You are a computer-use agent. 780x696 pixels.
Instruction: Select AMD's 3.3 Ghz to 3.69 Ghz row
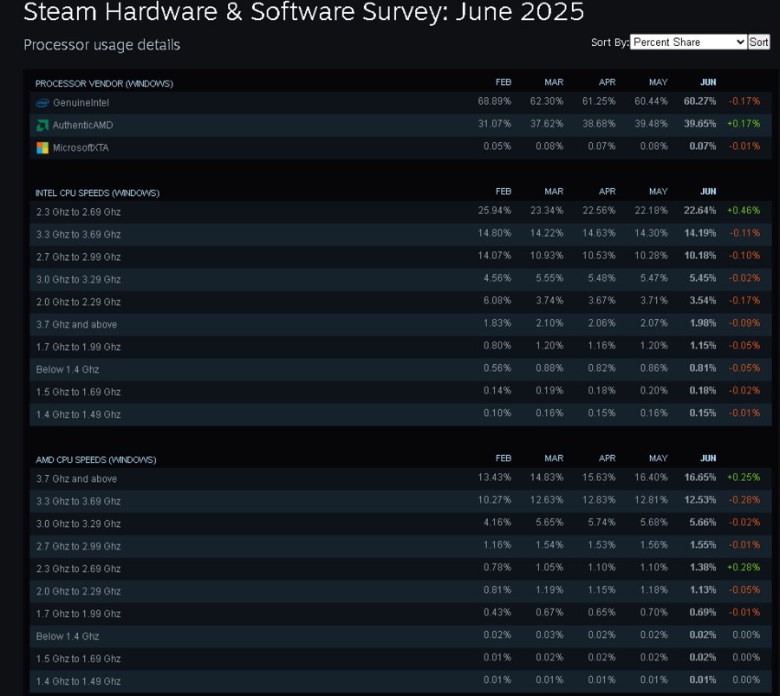pos(78,502)
